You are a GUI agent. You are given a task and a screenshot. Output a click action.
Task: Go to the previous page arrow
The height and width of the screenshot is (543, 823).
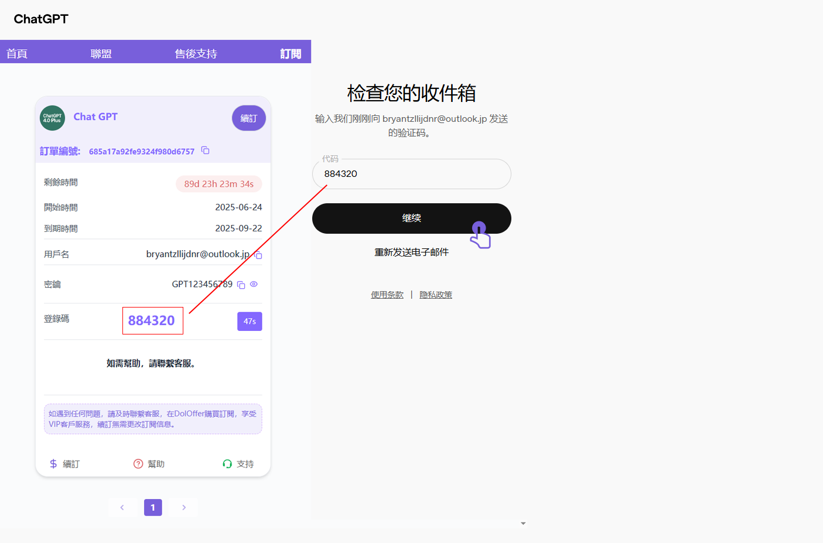coord(122,507)
